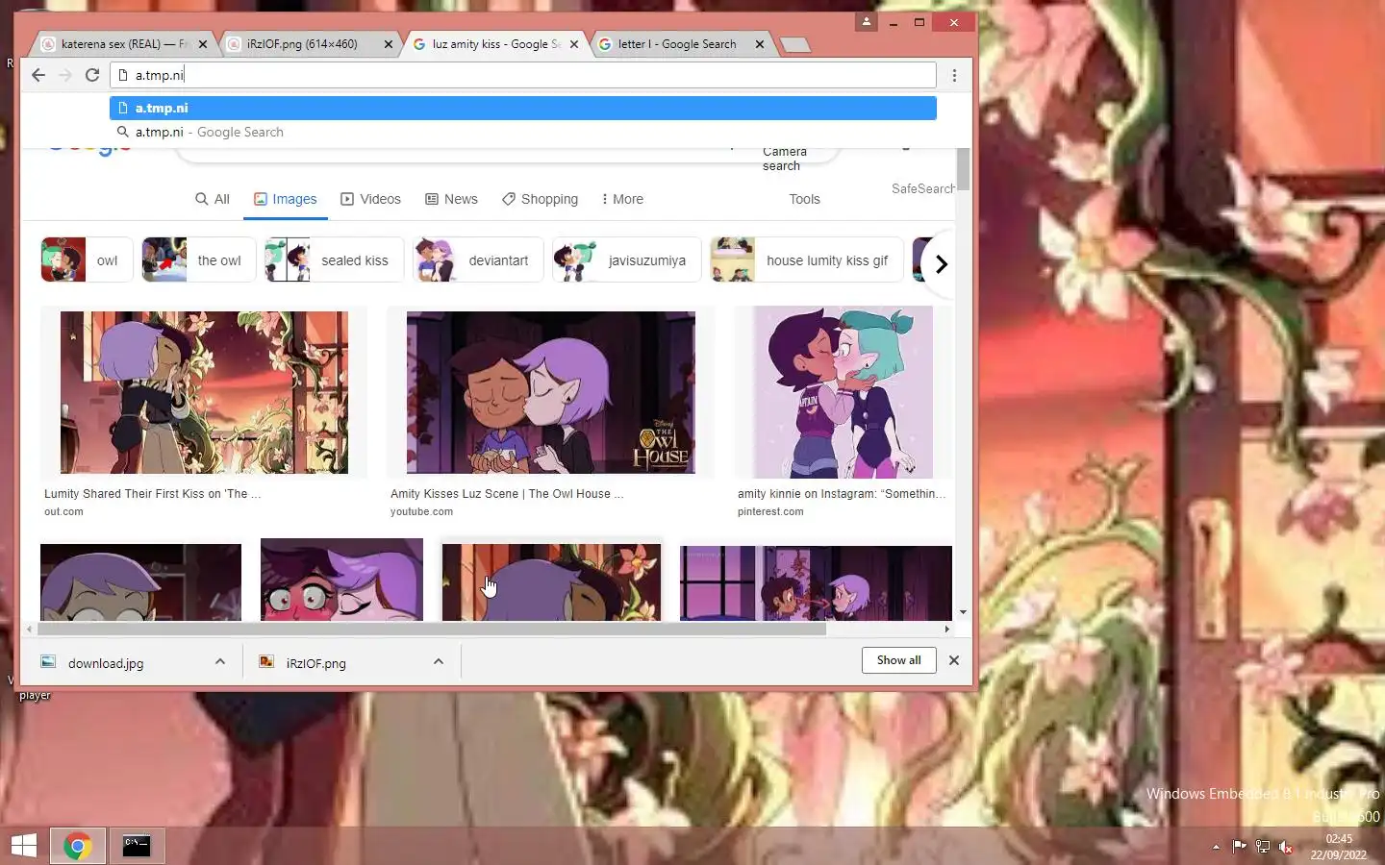Expand options for iRzIOF.png download

pos(439,661)
